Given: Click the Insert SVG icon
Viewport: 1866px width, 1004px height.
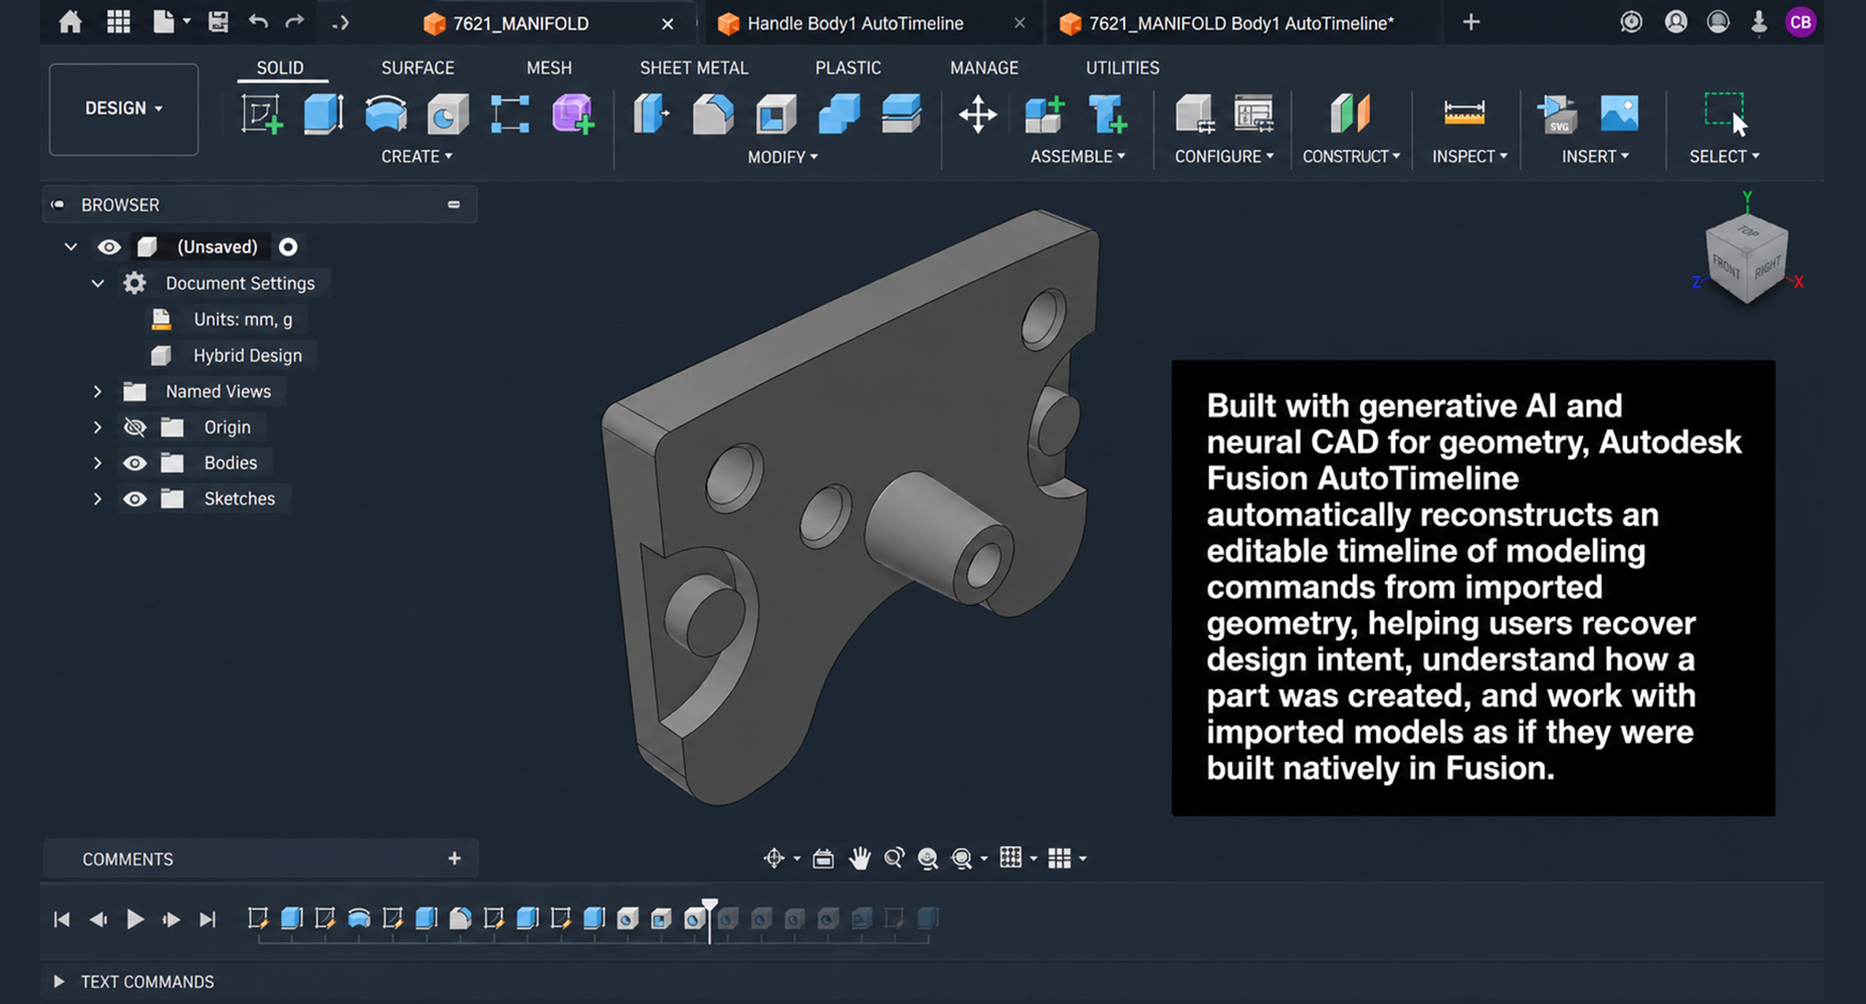Looking at the screenshot, I should coord(1558,114).
